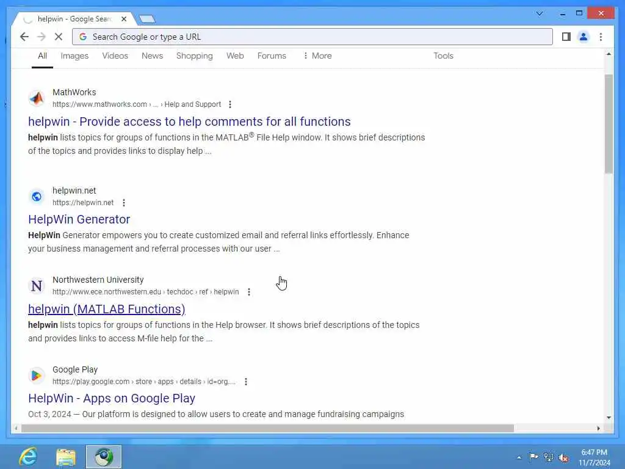The width and height of the screenshot is (625, 469).
Task: Open the HelpWin - Apps on Google Play link
Action: 112,398
